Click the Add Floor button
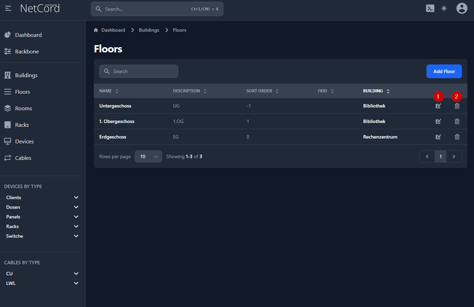Viewport: 474px width, 307px height. (x=444, y=71)
